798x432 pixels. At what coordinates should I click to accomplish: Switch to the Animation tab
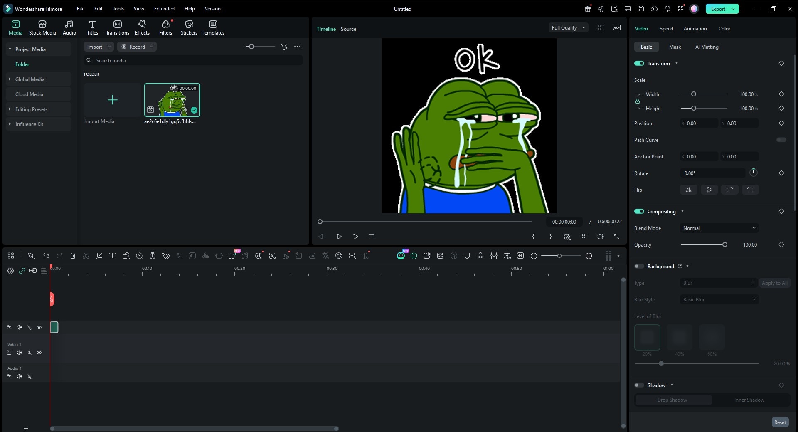695,28
